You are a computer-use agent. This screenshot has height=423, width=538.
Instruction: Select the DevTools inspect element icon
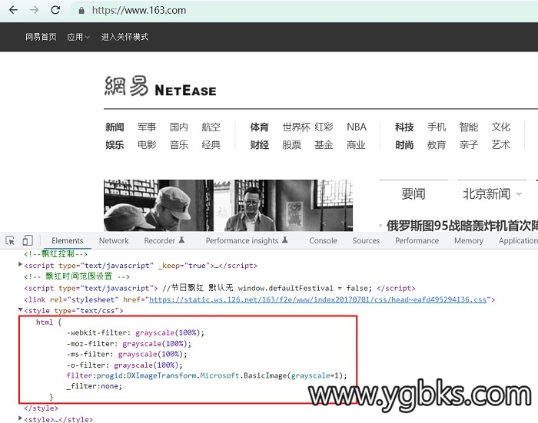[10, 240]
